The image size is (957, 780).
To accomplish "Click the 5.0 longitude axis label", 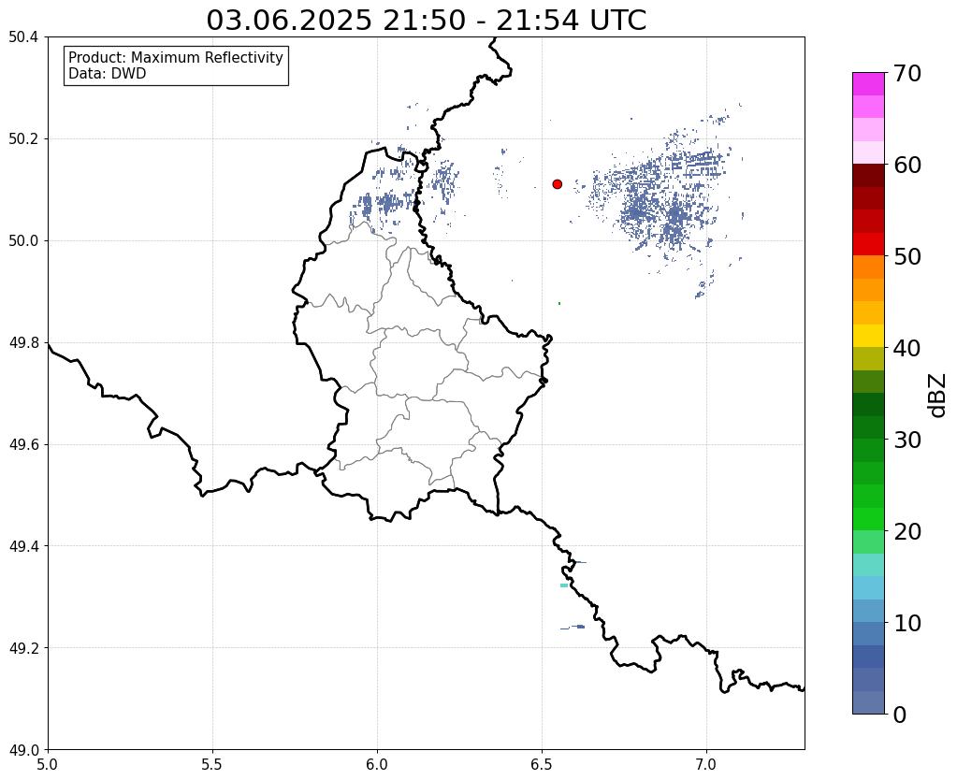I will pos(48,764).
